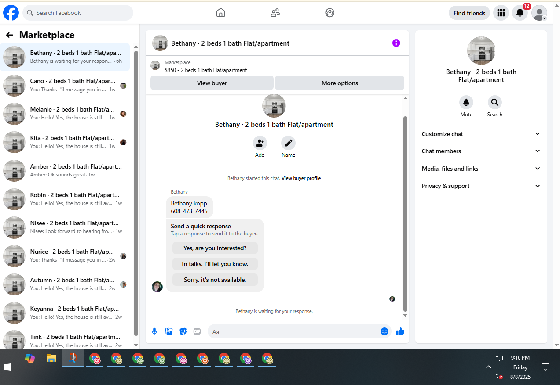Edit chat name with the pencil icon
The height and width of the screenshot is (385, 560).
click(x=289, y=143)
